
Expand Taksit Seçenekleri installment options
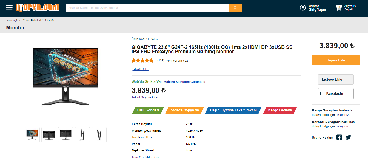point(145,97)
